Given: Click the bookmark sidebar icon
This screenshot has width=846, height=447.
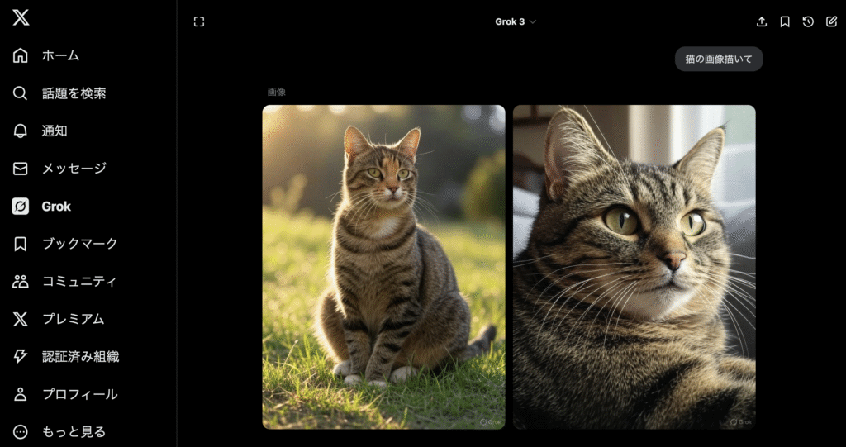Looking at the screenshot, I should click(20, 244).
